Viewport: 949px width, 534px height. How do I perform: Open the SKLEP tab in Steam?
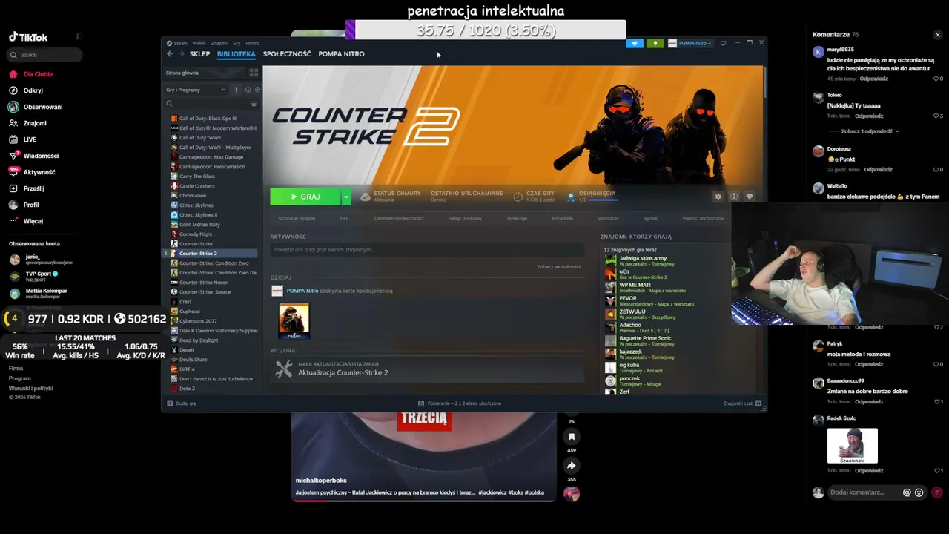tap(199, 54)
